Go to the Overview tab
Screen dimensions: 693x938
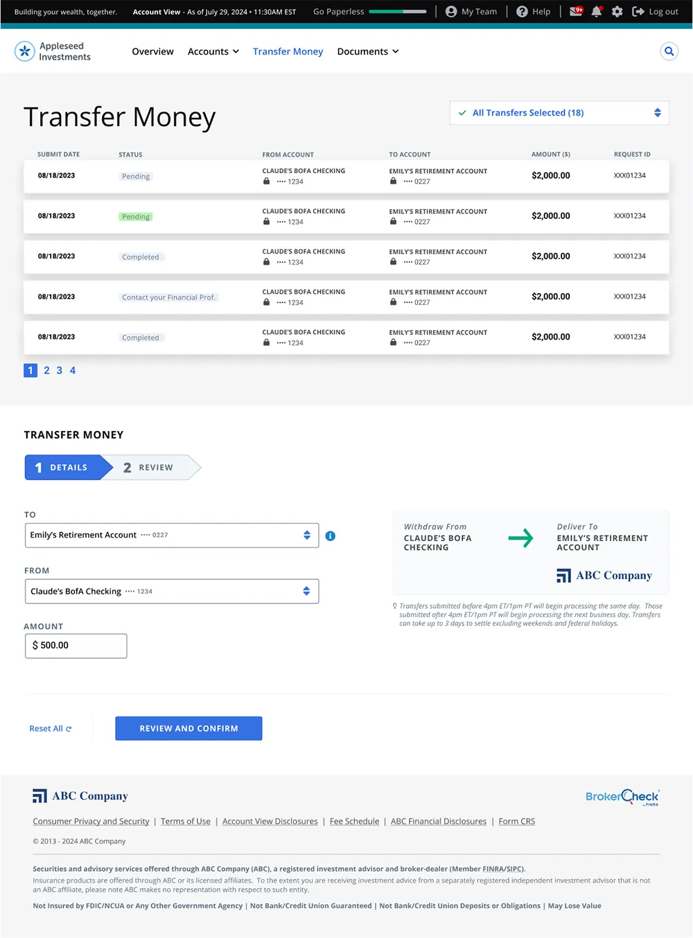(x=153, y=51)
